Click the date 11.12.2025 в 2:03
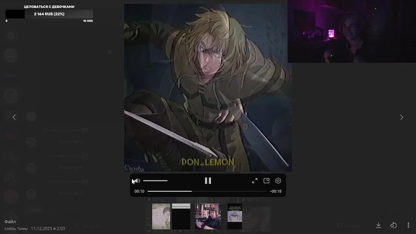Image resolution: width=416 pixels, height=234 pixels. pyautogui.click(x=48, y=228)
